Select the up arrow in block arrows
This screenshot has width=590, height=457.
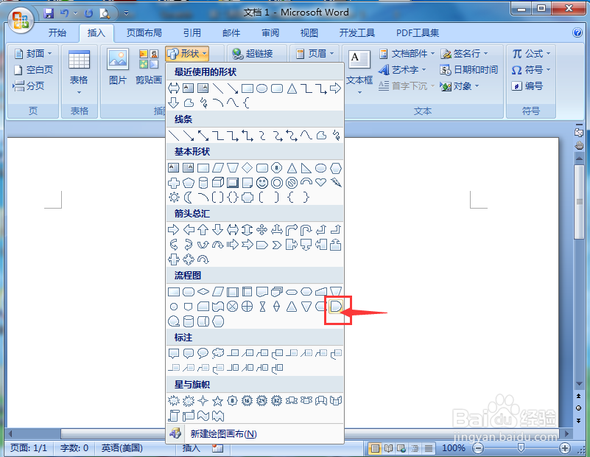(203, 229)
